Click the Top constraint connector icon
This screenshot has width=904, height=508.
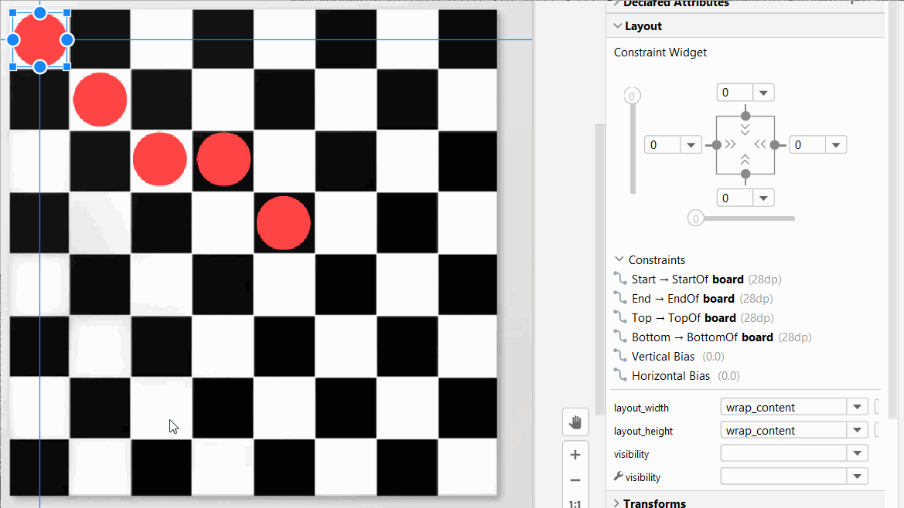[x=620, y=317]
